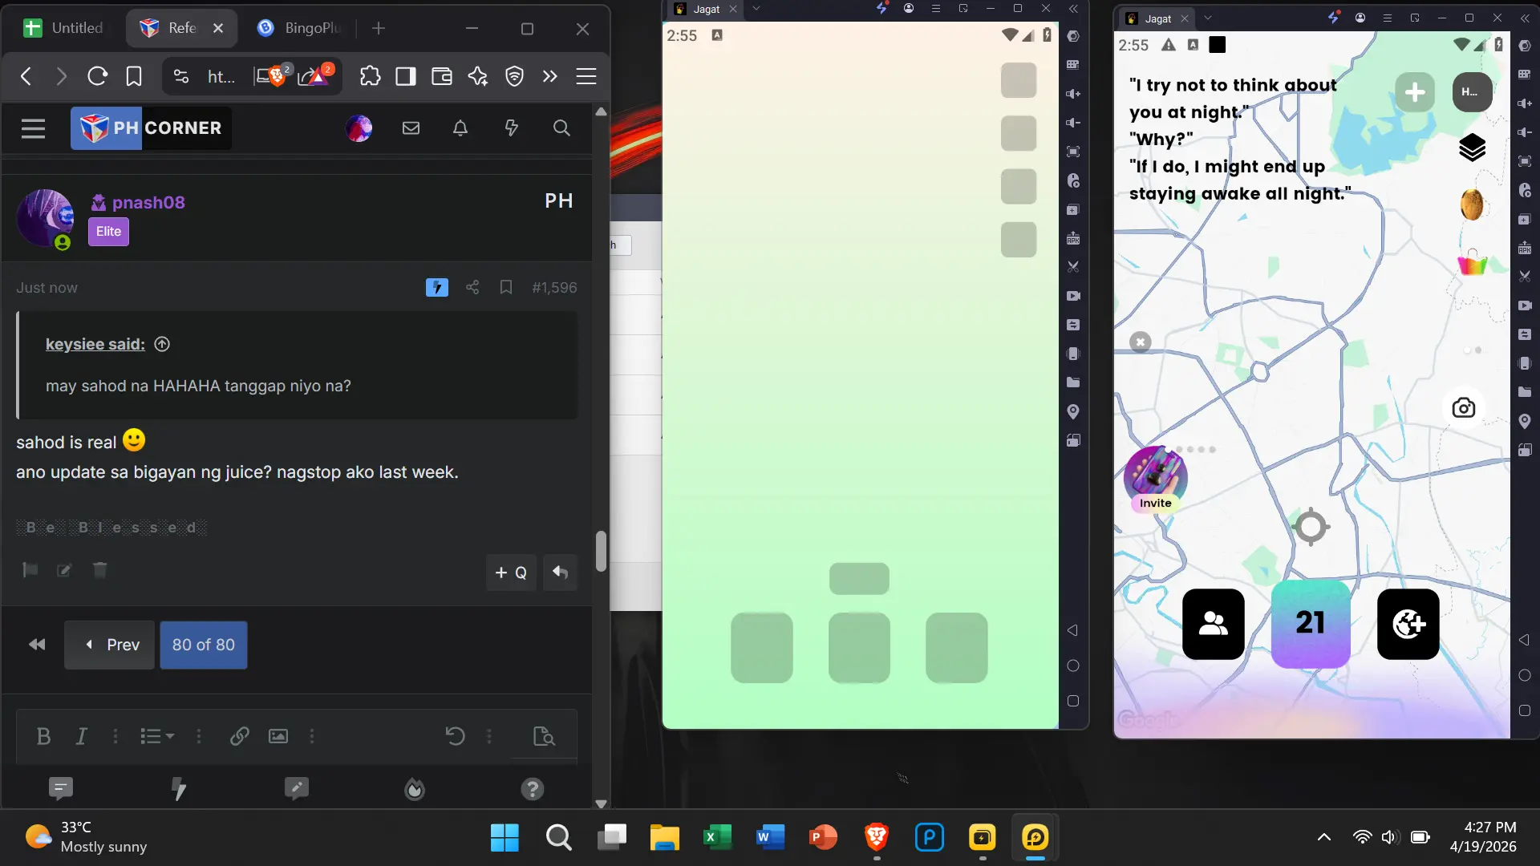Image resolution: width=1540 pixels, height=866 pixels.
Task: Toggle the browser sidebar panel
Action: coord(406,76)
